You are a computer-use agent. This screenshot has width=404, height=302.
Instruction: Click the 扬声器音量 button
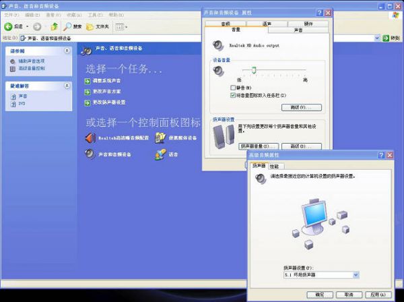259,146
